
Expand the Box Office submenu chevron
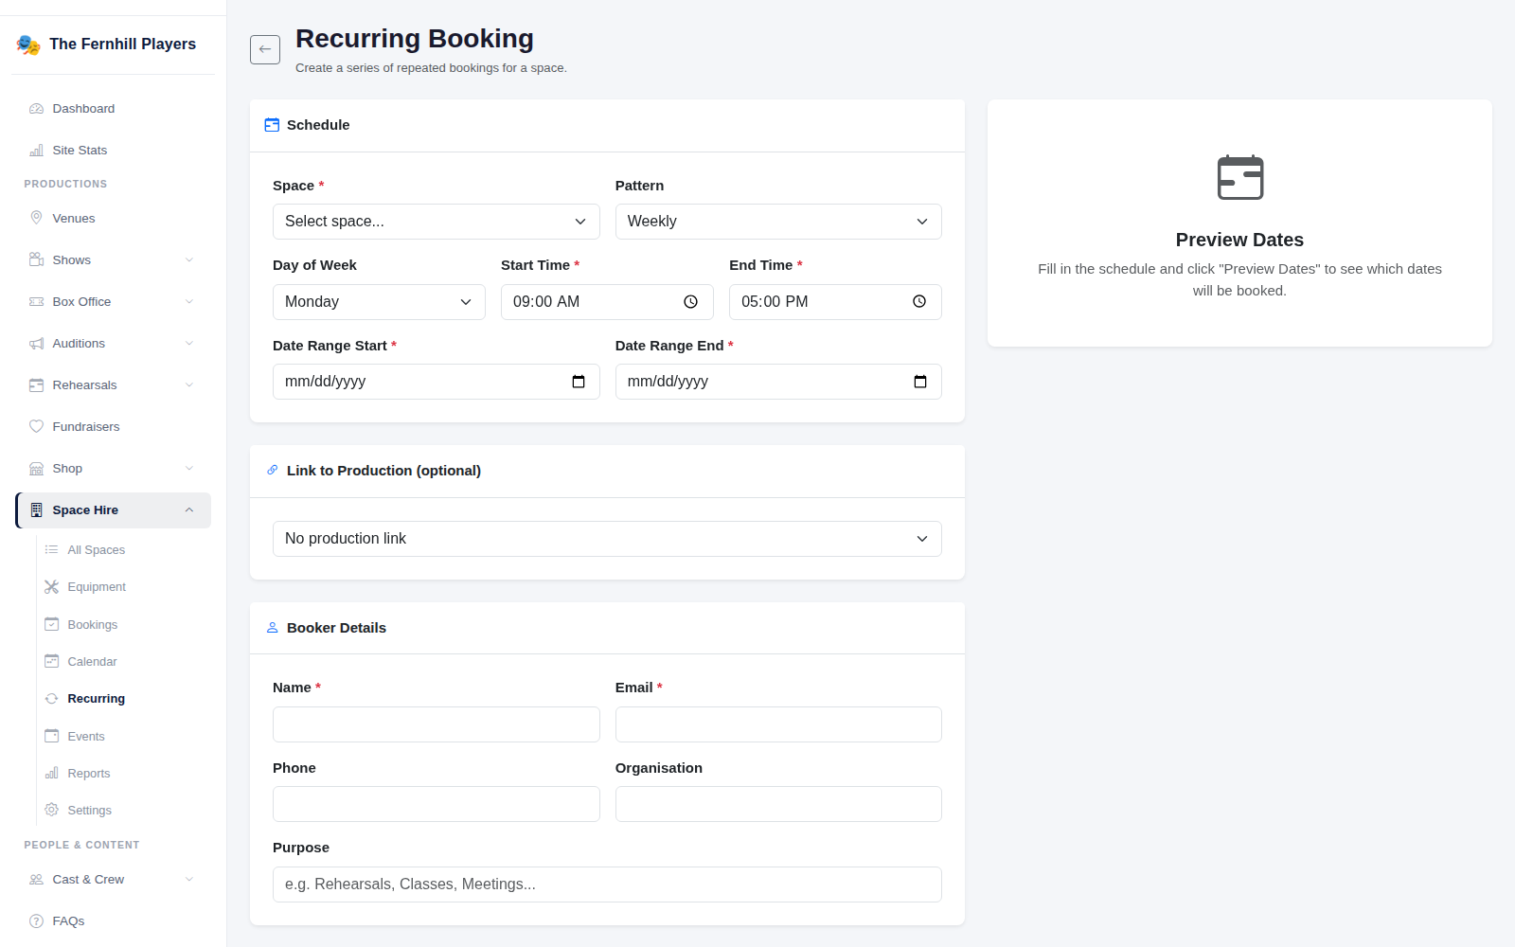point(189,302)
